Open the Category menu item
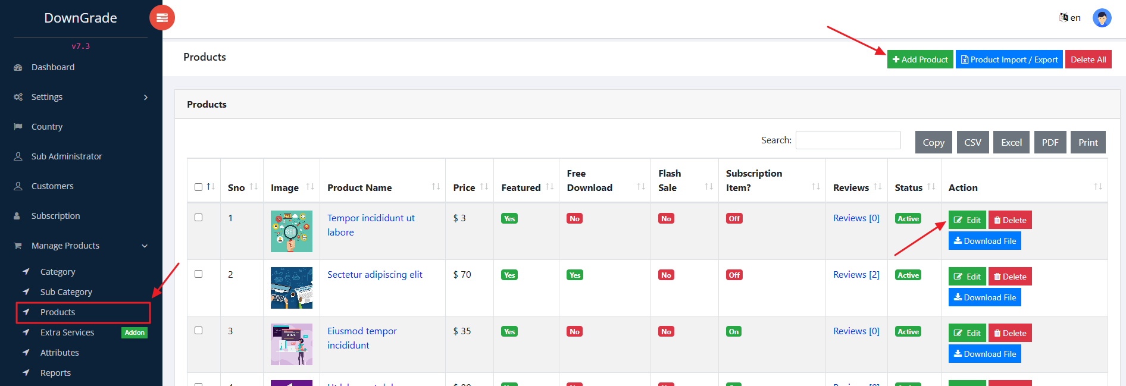The image size is (1126, 386). pos(58,272)
